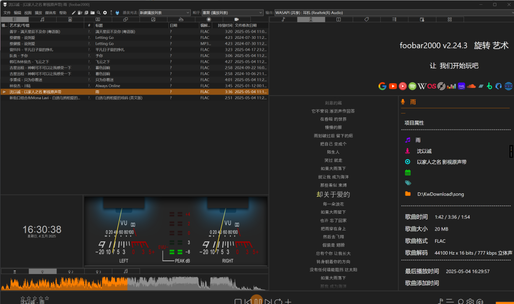The width and height of the screenshot is (514, 304).
Task: Click the Google search icon
Action: pyautogui.click(x=383, y=86)
